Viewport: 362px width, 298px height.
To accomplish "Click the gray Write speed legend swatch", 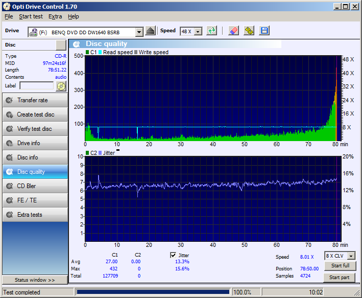I will click(136, 52).
